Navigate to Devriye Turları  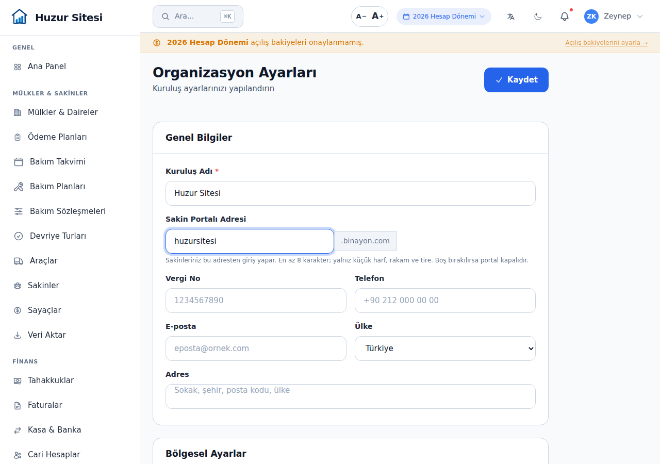click(70, 236)
